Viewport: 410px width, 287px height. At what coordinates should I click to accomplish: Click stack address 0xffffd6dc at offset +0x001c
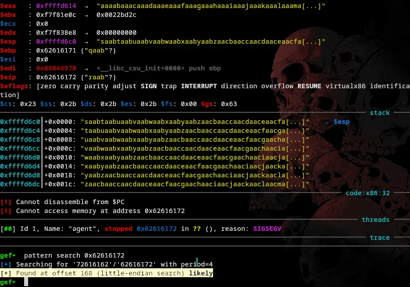click(20, 184)
